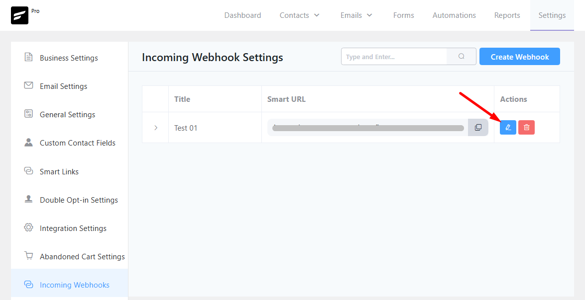Open Smart Links settings page
585x300 pixels.
pos(59,172)
